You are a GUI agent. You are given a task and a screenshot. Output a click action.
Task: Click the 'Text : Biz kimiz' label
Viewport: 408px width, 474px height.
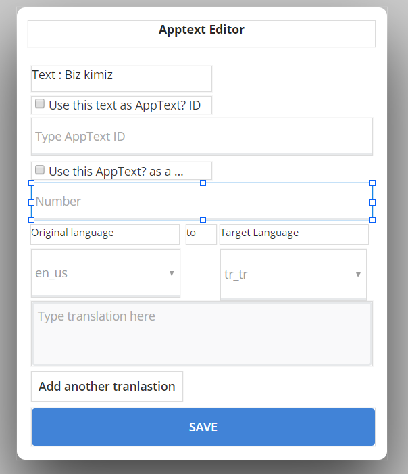point(73,75)
